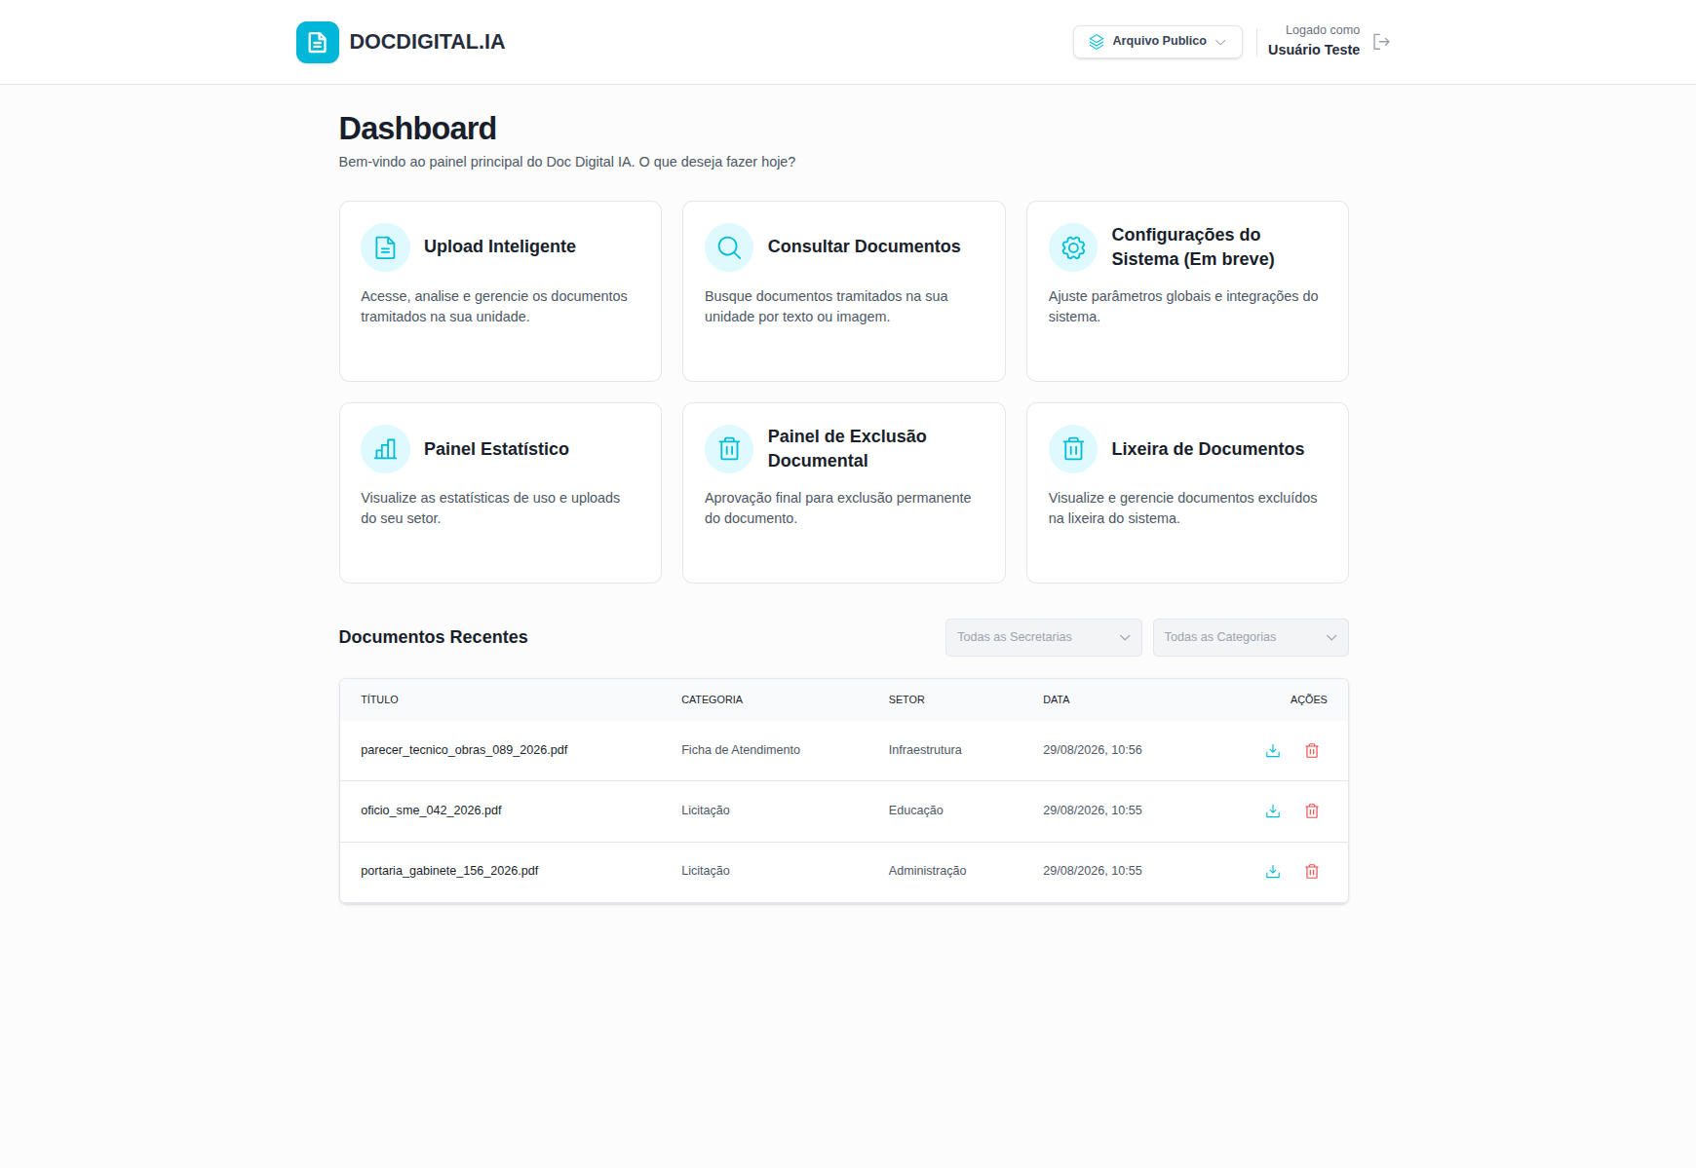Download portaria_gabinete_156_2026.pdf
This screenshot has width=1696, height=1168.
coord(1273,871)
